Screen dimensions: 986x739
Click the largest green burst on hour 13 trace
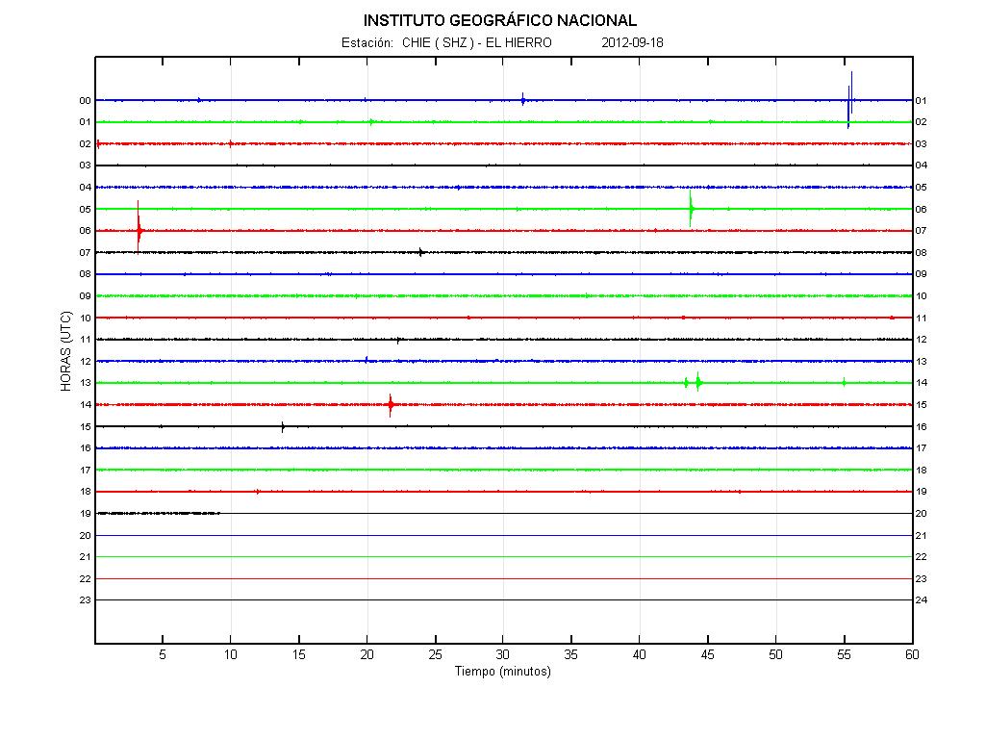(x=698, y=382)
